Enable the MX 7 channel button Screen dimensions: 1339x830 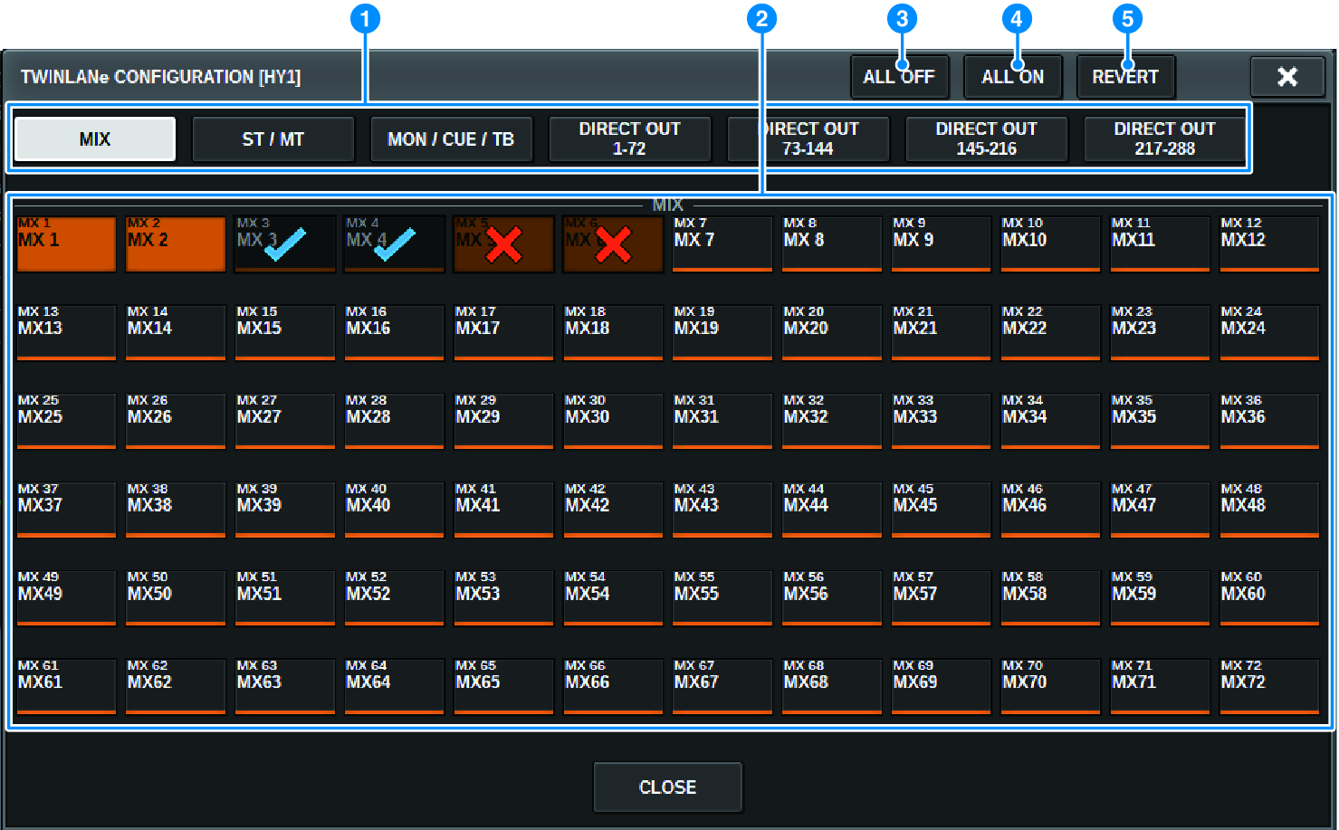click(x=722, y=243)
